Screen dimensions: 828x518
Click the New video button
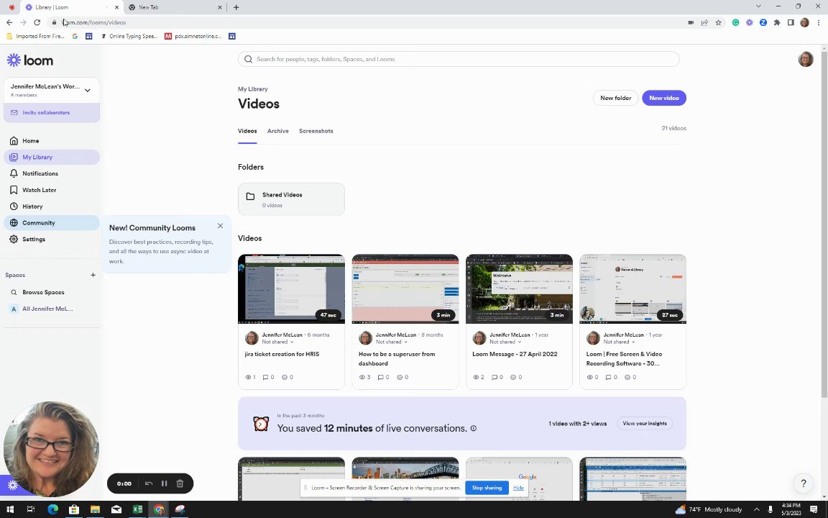coord(664,98)
